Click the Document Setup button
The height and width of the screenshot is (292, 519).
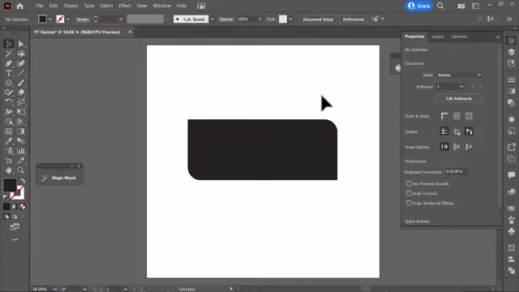[318, 19]
